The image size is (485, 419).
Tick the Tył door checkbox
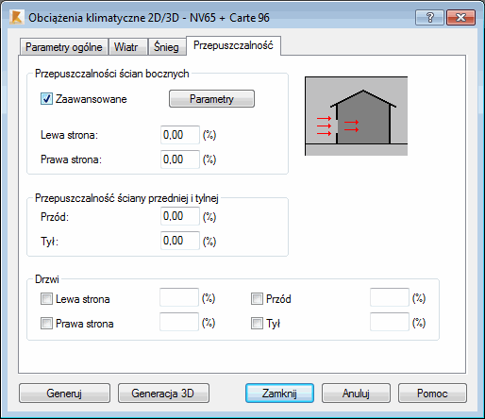[x=257, y=323]
